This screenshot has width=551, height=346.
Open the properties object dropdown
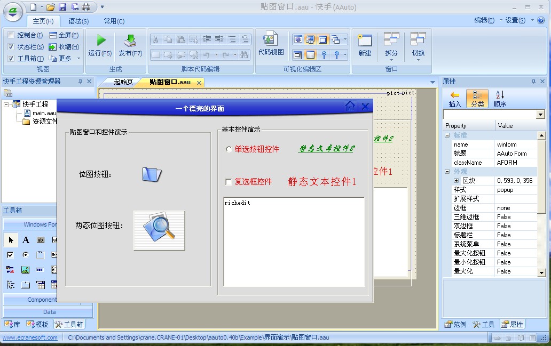point(540,115)
